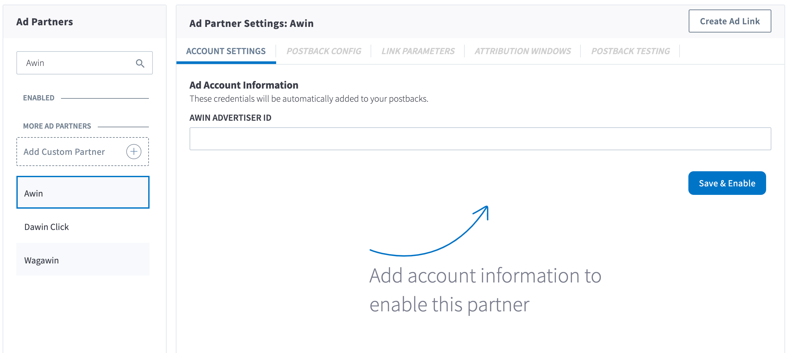Select the Dawin Click partner
The image size is (793, 353).
(x=83, y=227)
